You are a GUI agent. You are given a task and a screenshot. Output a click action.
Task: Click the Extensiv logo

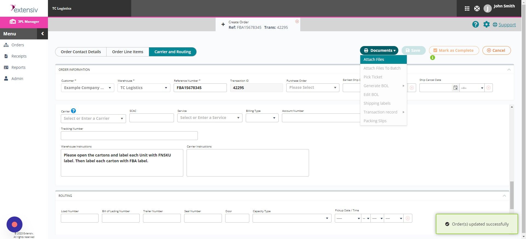24,9
